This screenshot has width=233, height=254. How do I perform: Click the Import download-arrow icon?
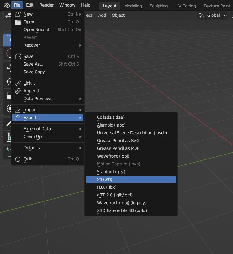tap(18, 110)
